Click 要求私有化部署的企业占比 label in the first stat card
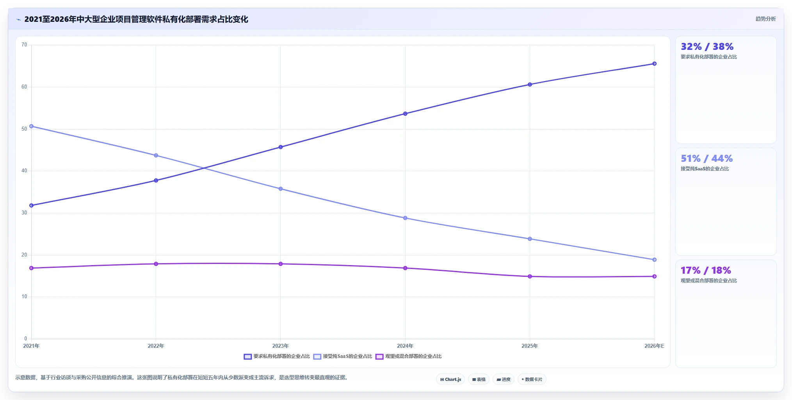This screenshot has width=792, height=400. coord(709,57)
